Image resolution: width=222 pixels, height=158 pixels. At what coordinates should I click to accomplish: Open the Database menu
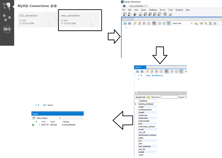tap(153, 10)
